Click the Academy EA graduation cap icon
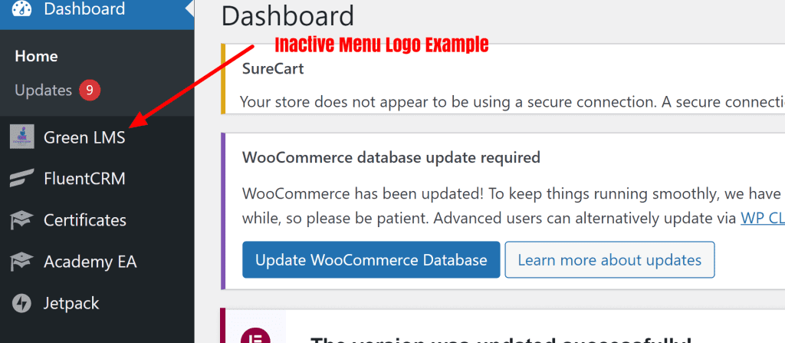The height and width of the screenshot is (343, 785). [x=21, y=262]
